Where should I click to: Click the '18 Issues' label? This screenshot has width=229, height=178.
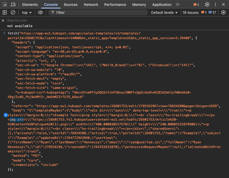pyautogui.click(x=191, y=13)
